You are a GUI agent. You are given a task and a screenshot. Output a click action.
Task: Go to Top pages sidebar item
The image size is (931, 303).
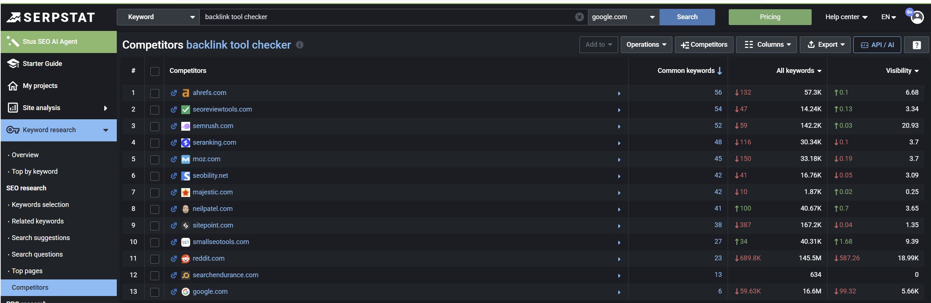click(x=27, y=271)
